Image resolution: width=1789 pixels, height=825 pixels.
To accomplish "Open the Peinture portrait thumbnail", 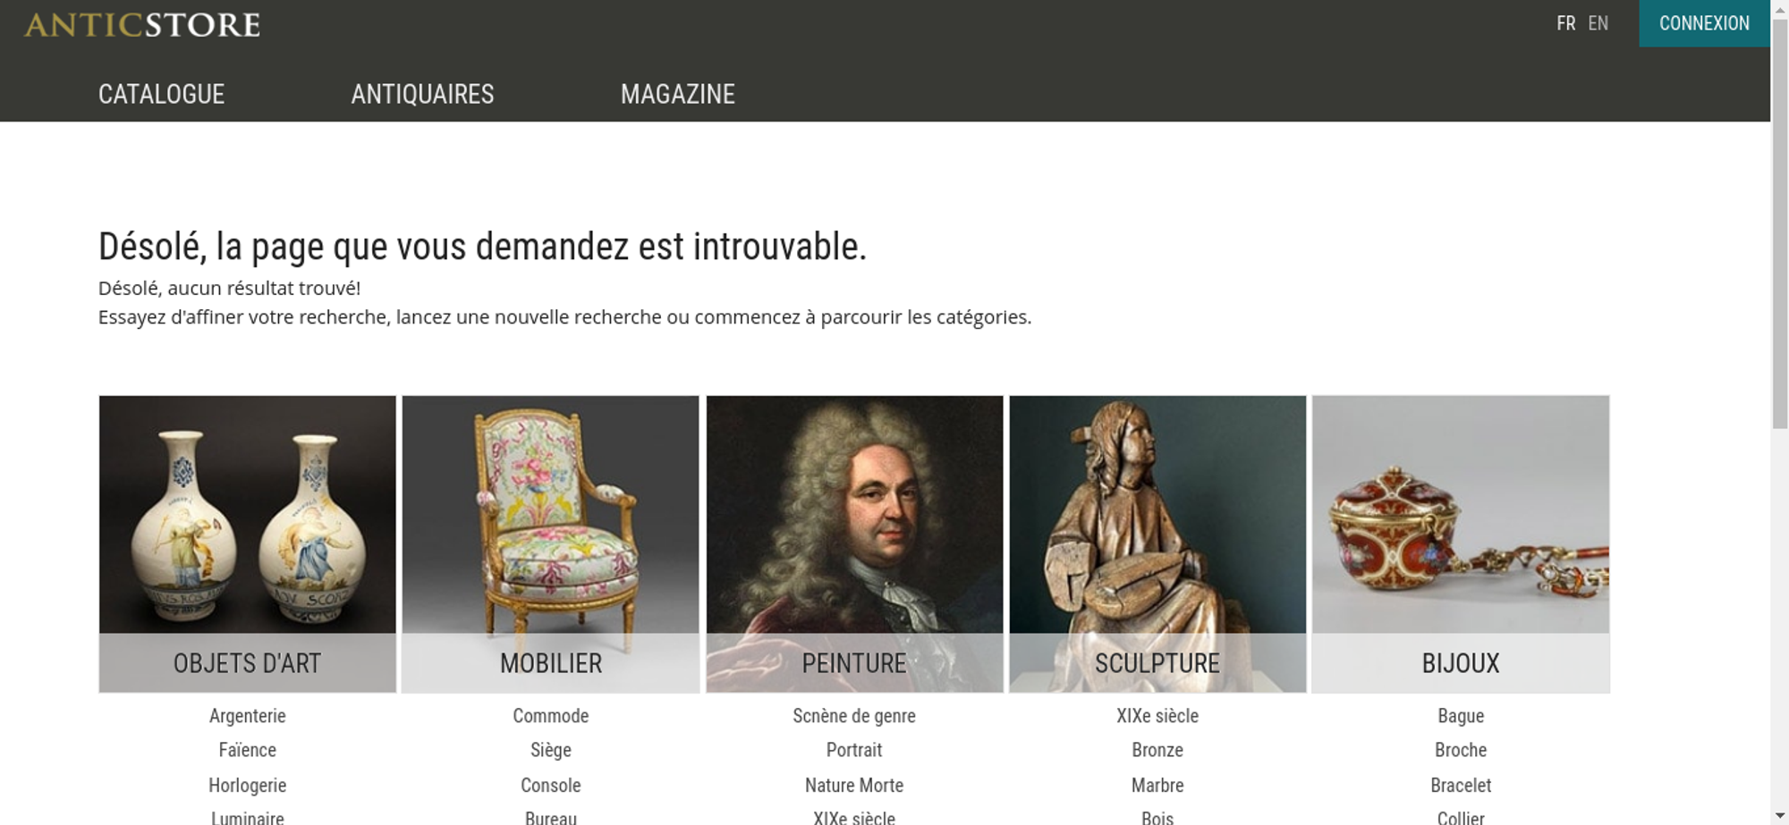I will tap(854, 543).
